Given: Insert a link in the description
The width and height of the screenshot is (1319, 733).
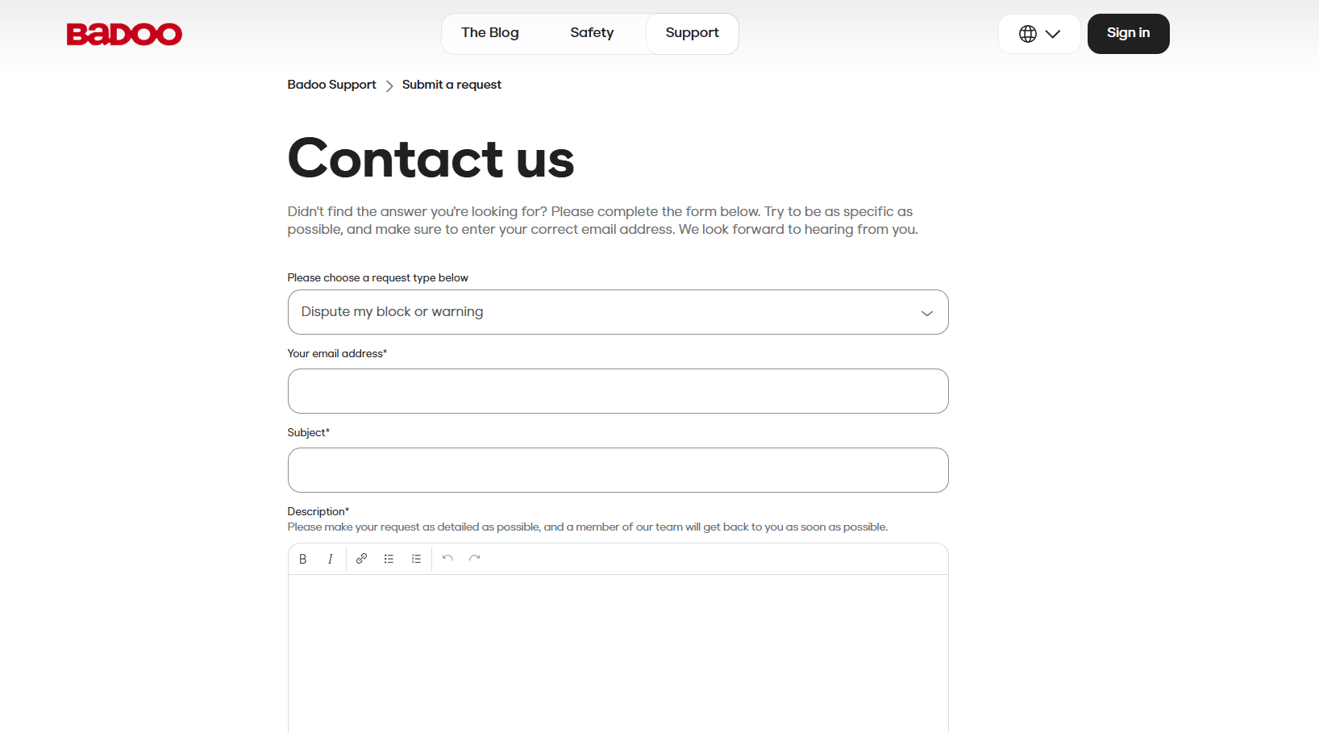Looking at the screenshot, I should pyautogui.click(x=362, y=559).
